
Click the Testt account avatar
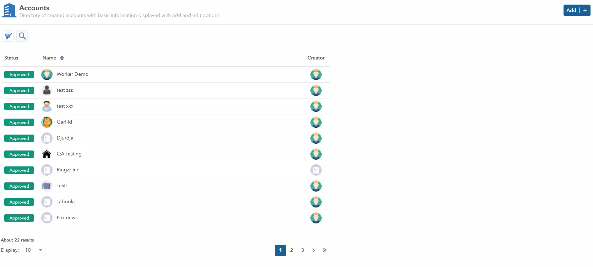click(x=47, y=186)
